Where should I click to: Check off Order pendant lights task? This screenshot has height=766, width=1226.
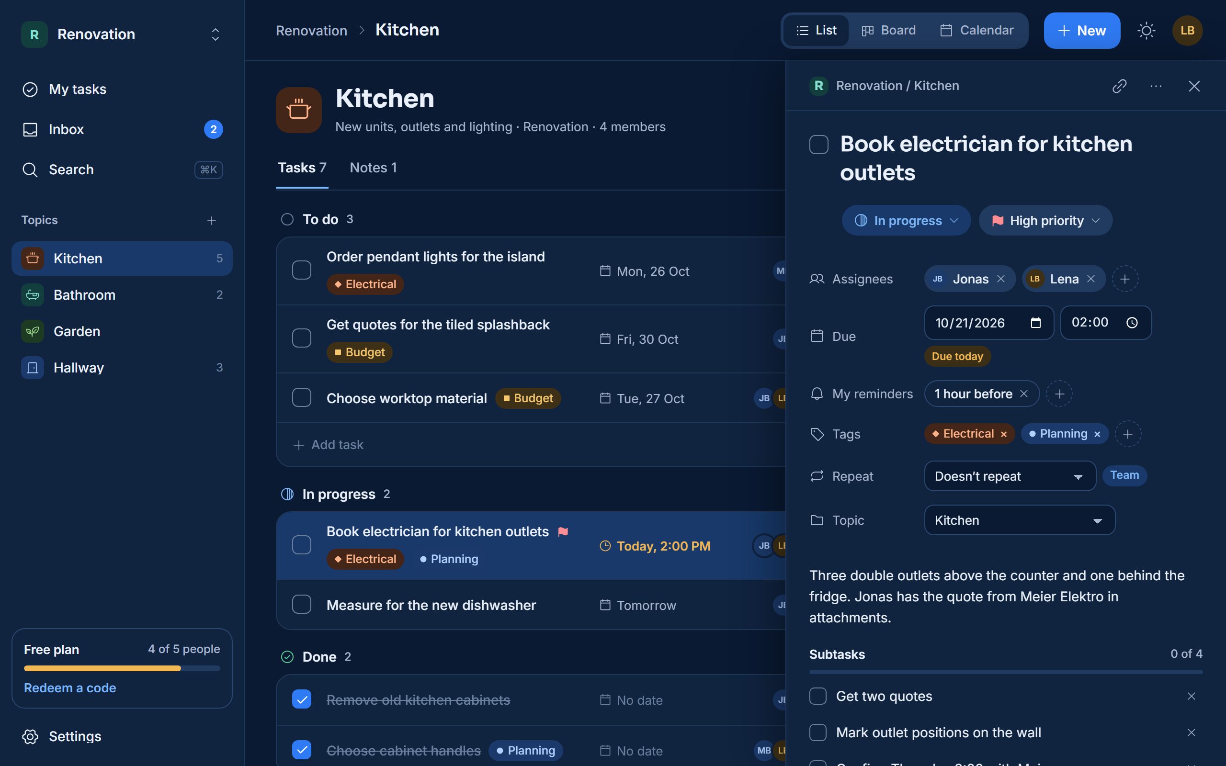[301, 270]
